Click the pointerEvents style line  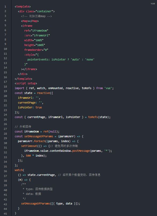coord(61,59)
